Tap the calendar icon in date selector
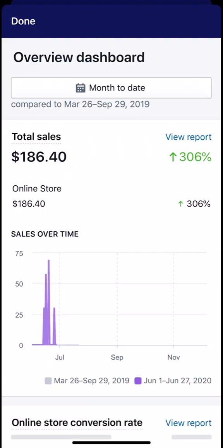Screen dimensions: 223x448 pos(81,88)
